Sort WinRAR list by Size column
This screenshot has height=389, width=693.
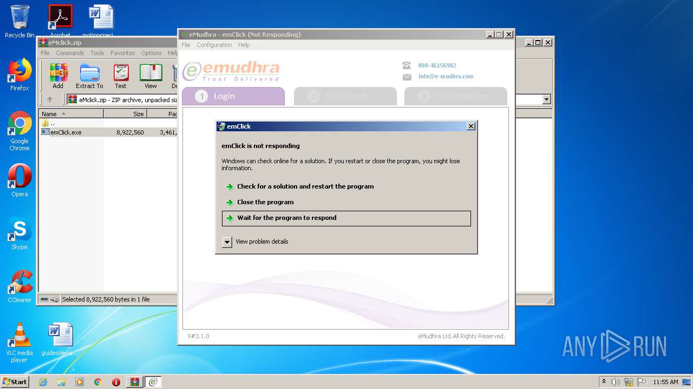[125, 114]
